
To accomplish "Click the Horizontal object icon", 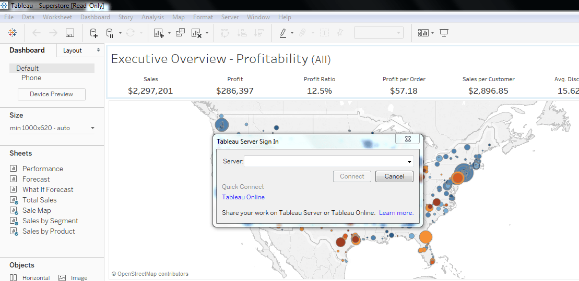I will tap(13, 278).
